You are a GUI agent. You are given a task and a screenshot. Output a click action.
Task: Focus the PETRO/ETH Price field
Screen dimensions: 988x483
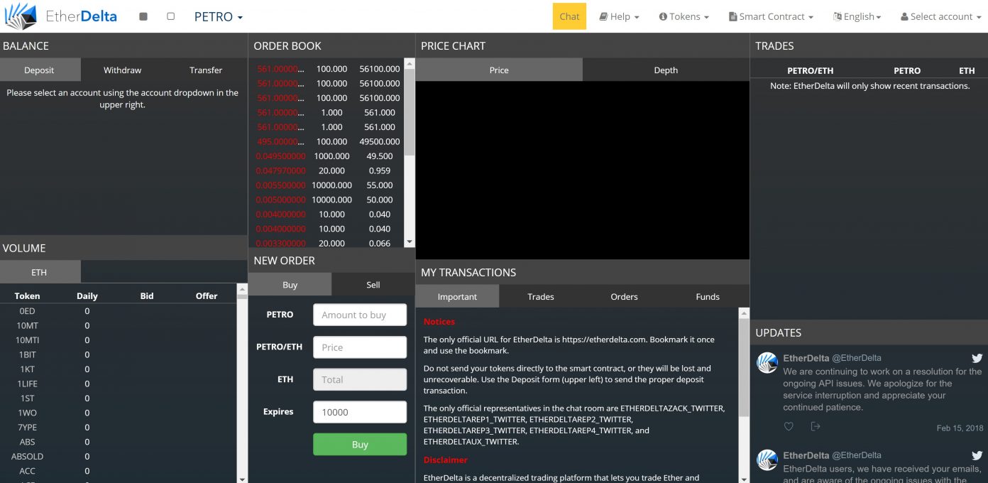[x=360, y=347]
